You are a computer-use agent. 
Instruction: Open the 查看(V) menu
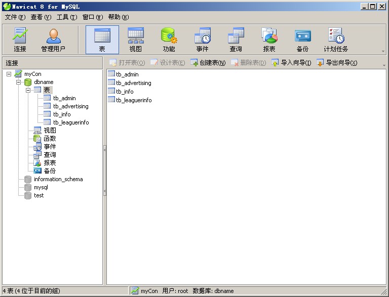tap(41, 17)
